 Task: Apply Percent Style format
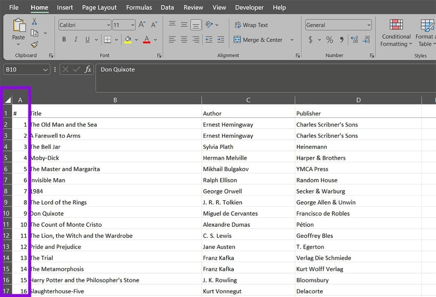point(330,40)
